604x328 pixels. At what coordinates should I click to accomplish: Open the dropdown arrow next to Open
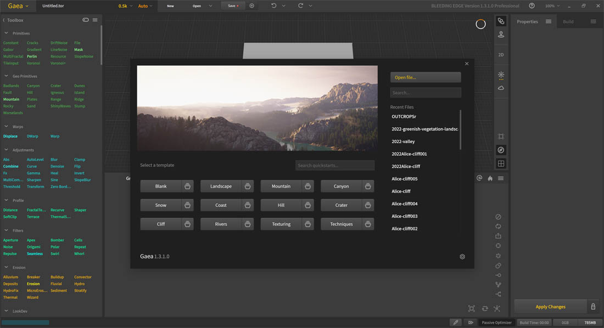(x=210, y=6)
